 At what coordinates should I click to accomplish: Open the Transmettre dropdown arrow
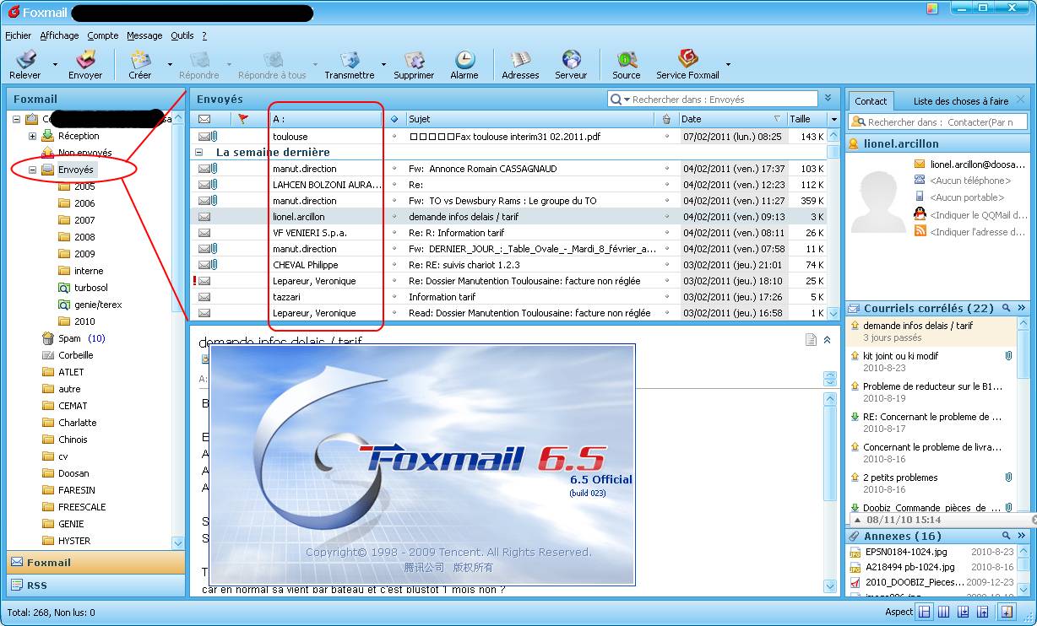383,64
